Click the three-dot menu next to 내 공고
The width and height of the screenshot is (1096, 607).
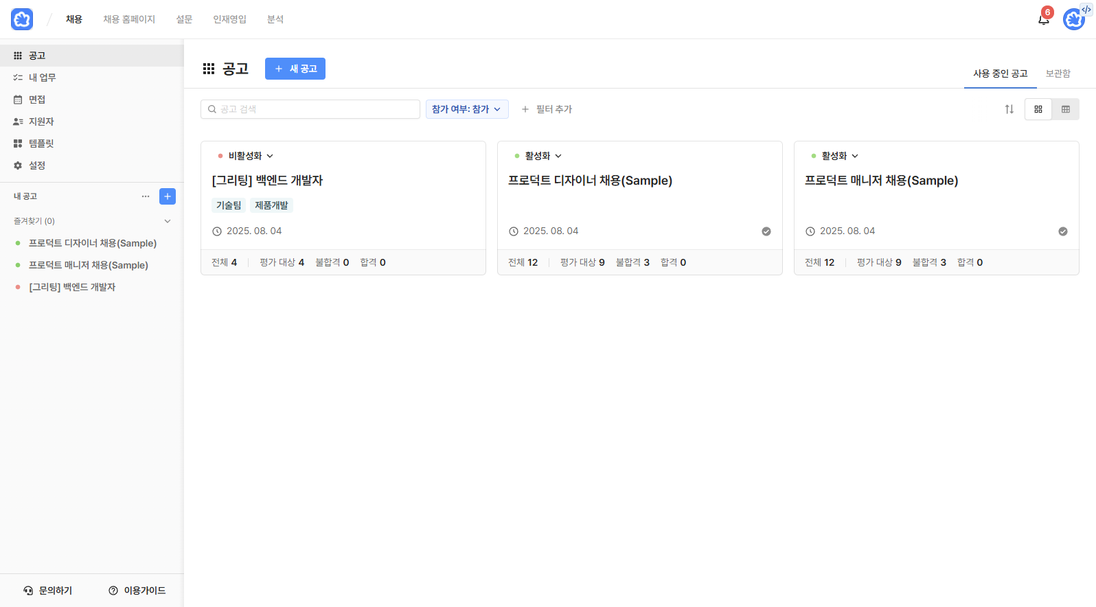(x=146, y=196)
